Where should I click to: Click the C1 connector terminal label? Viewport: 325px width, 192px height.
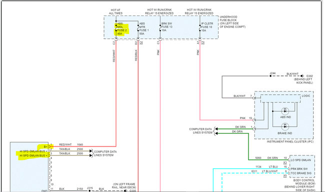(x=158, y=42)
